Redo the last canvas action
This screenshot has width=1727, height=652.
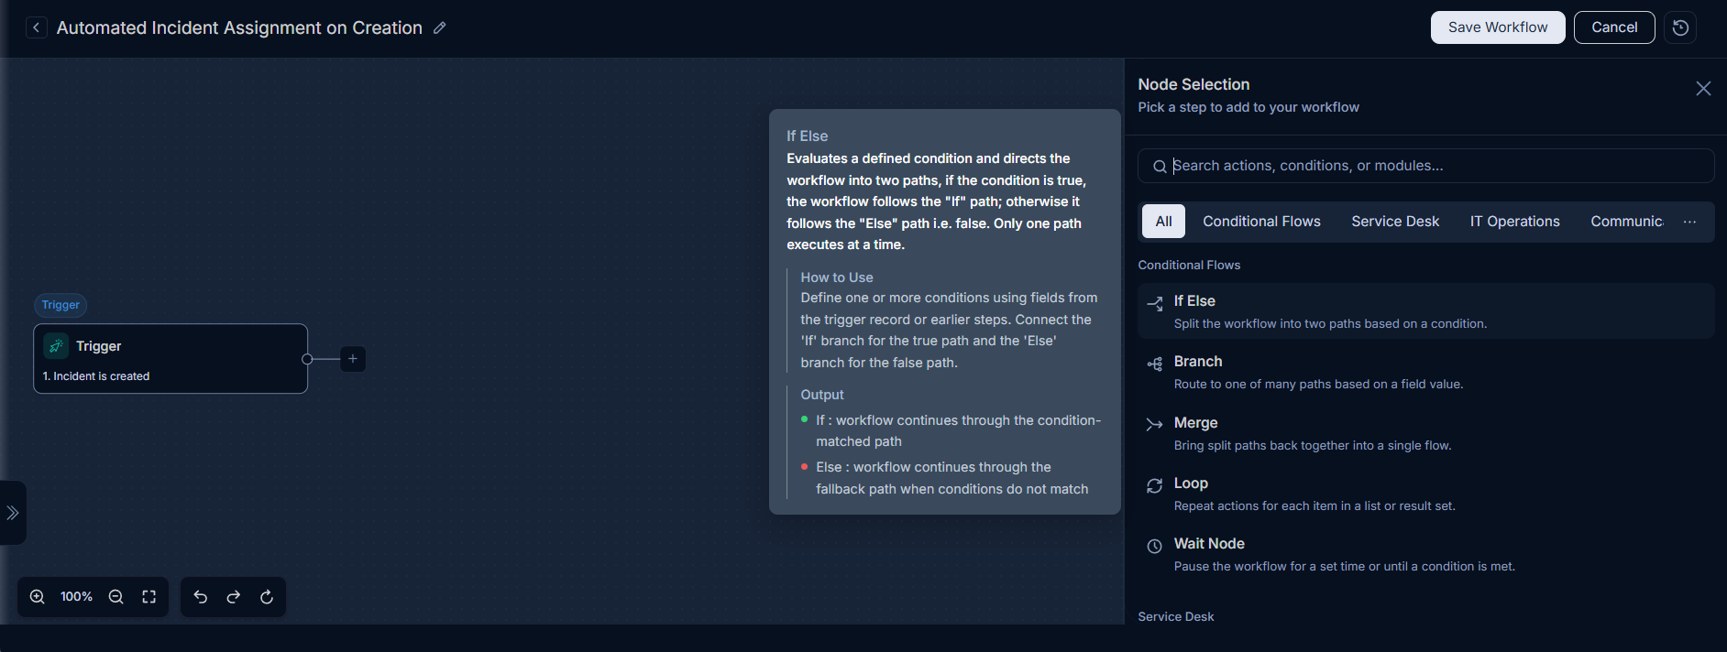[x=234, y=597]
